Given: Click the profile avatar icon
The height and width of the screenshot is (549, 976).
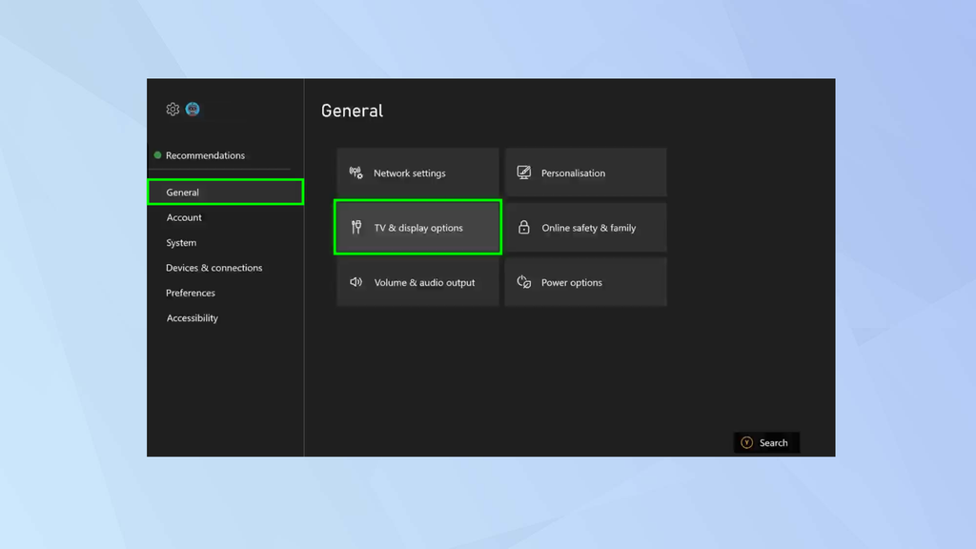Looking at the screenshot, I should 193,109.
